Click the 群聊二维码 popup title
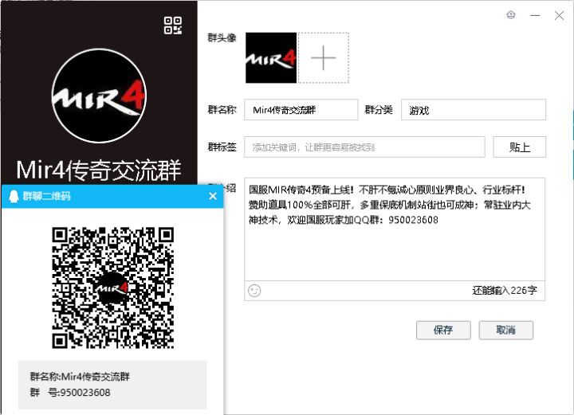Screen dimensions: 574x415 coord(46,196)
